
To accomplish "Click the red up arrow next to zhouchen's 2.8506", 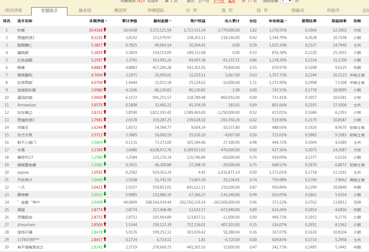I will (x=105, y=224).
